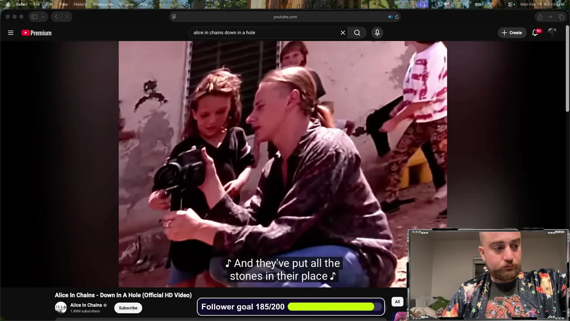The height and width of the screenshot is (321, 570).
Task: Click the video player to pause playback
Action: [x=283, y=164]
